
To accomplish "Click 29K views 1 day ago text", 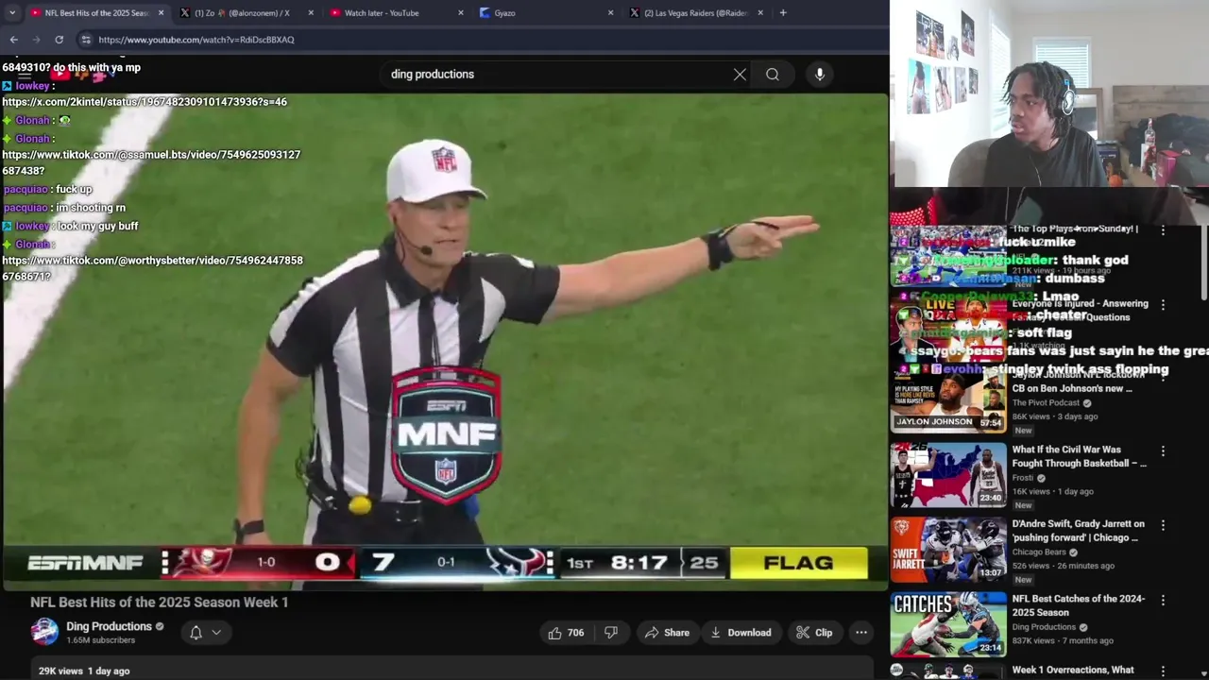I will click(84, 671).
